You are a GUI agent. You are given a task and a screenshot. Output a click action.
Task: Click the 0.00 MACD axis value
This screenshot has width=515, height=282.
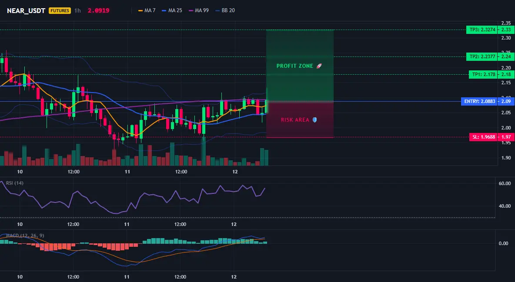point(504,243)
